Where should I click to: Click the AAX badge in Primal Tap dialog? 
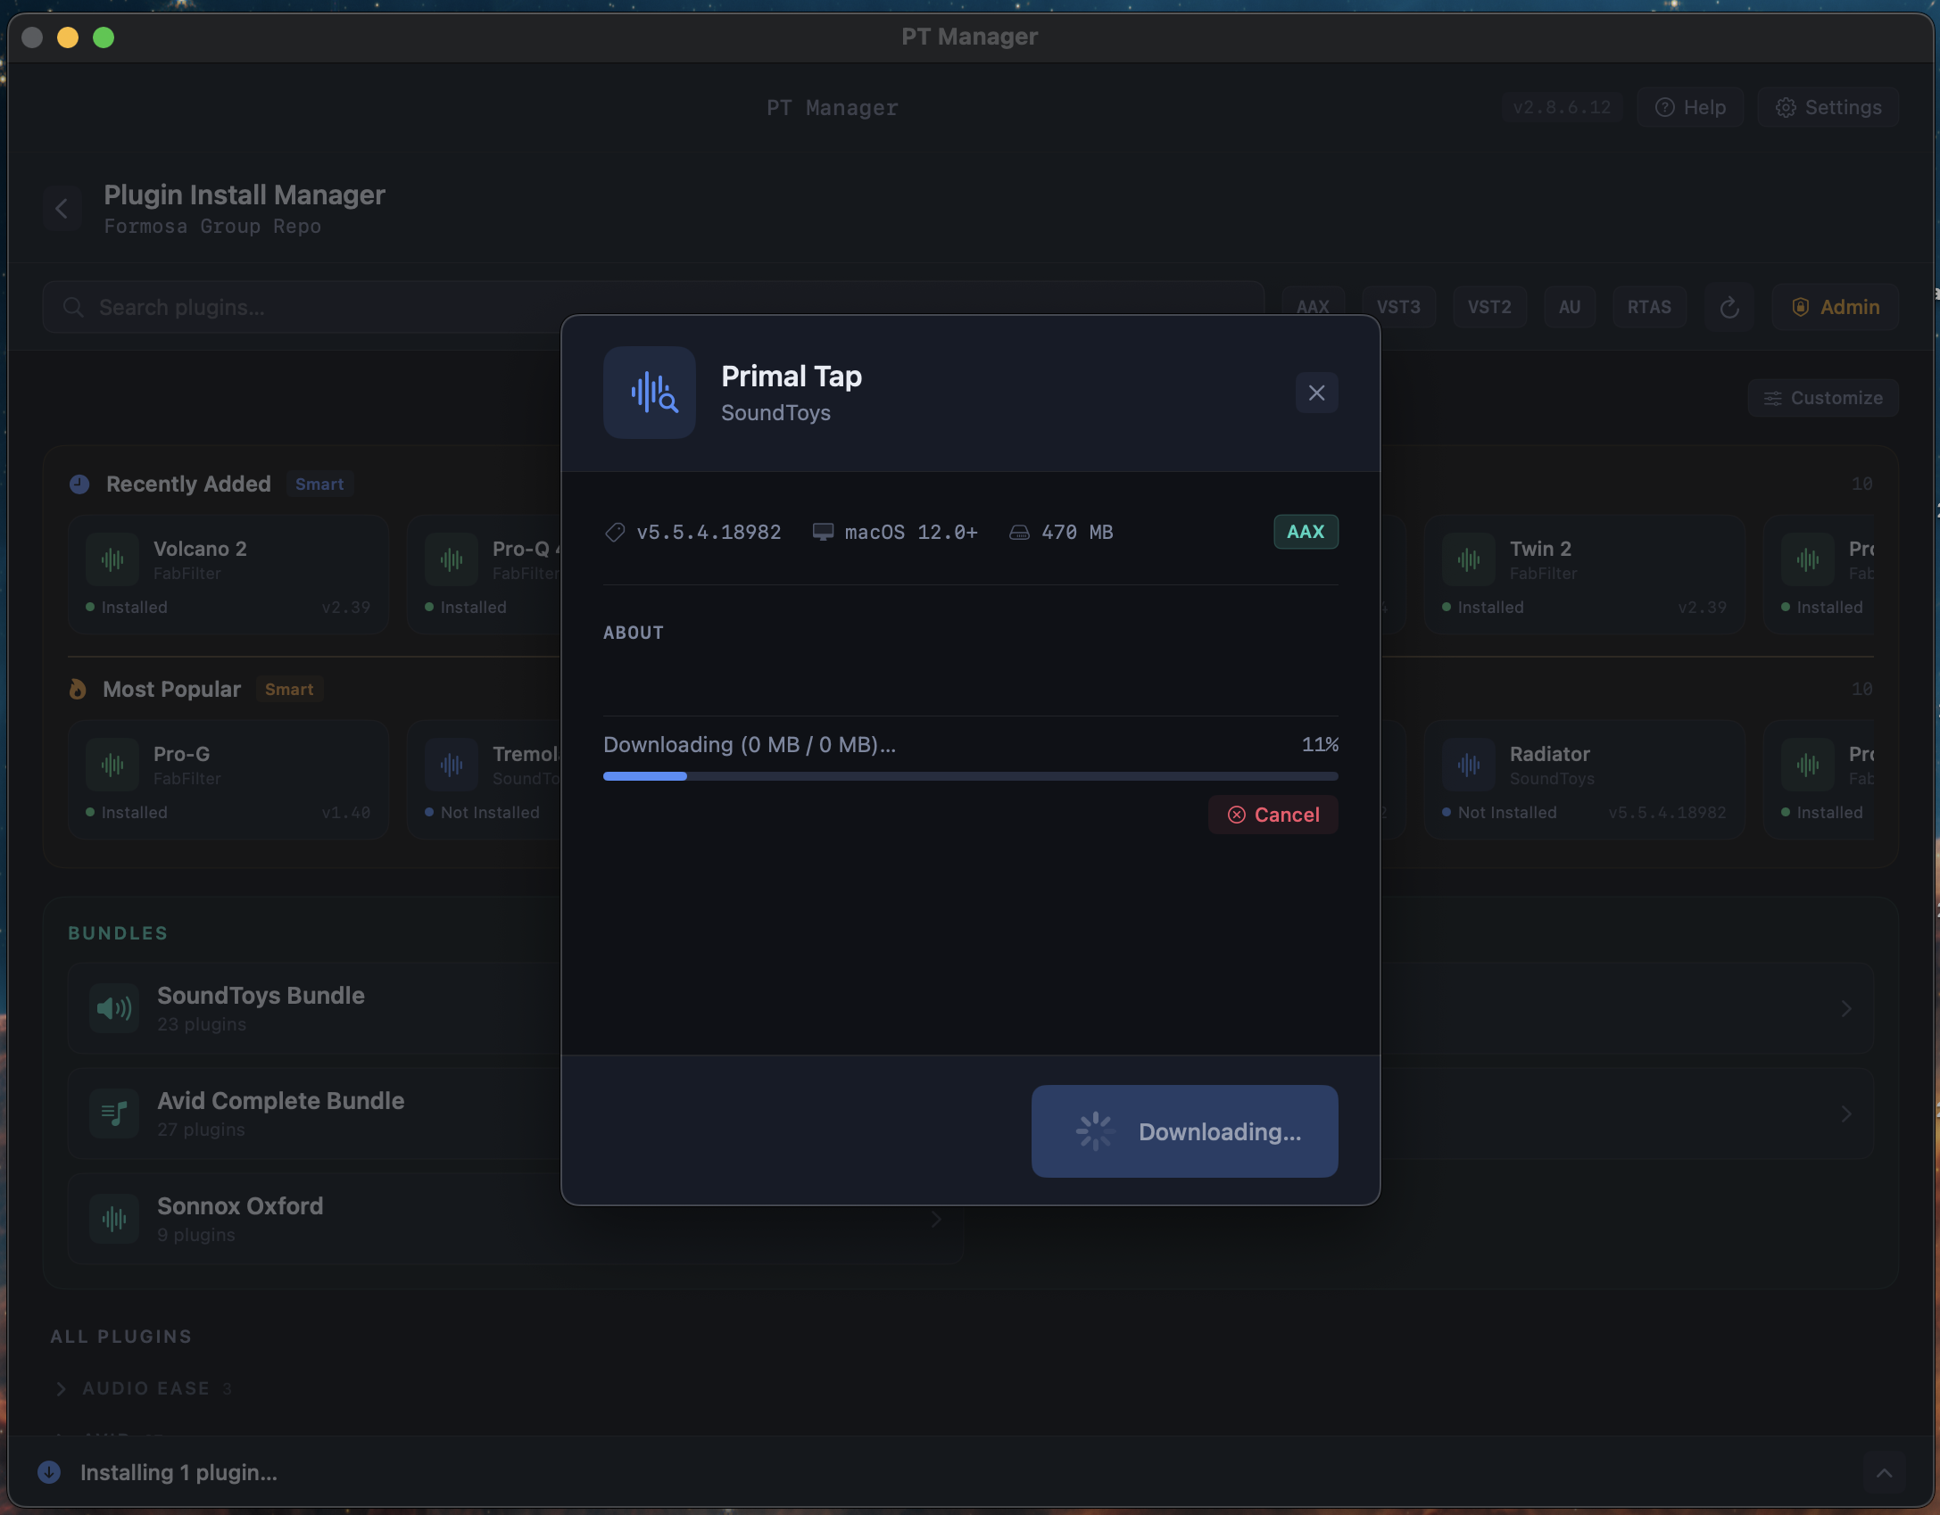(1306, 532)
